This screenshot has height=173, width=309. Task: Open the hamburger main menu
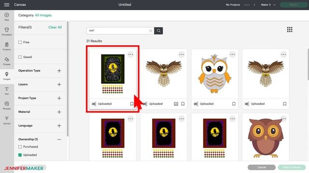click(7, 4)
